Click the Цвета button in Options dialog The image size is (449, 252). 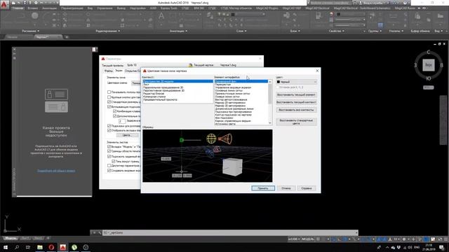pyautogui.click(x=126, y=135)
